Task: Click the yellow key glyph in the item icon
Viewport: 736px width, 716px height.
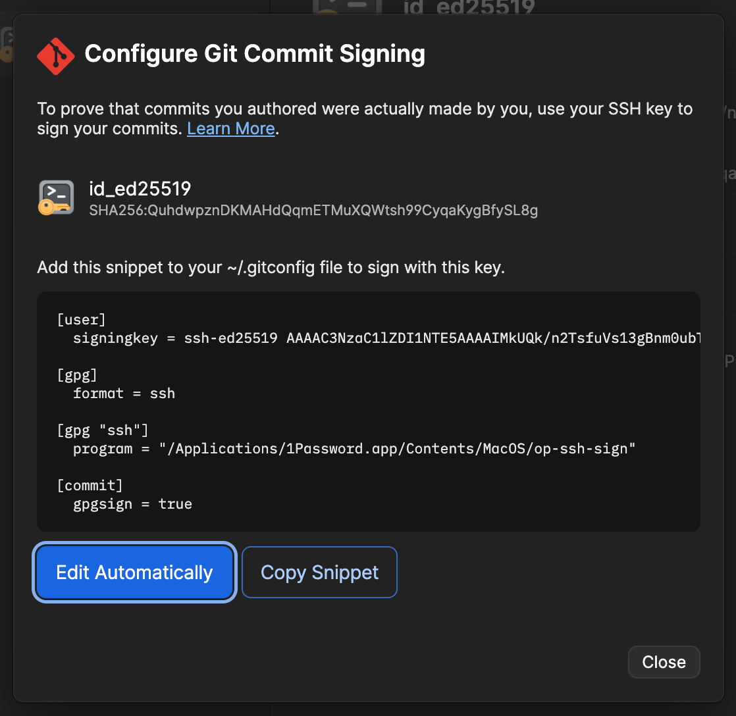Action: click(x=48, y=207)
